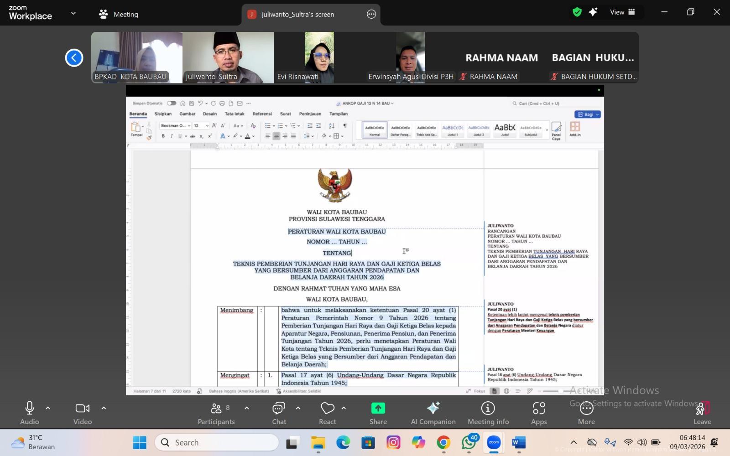Open the Zoom Chat panel

point(279,413)
